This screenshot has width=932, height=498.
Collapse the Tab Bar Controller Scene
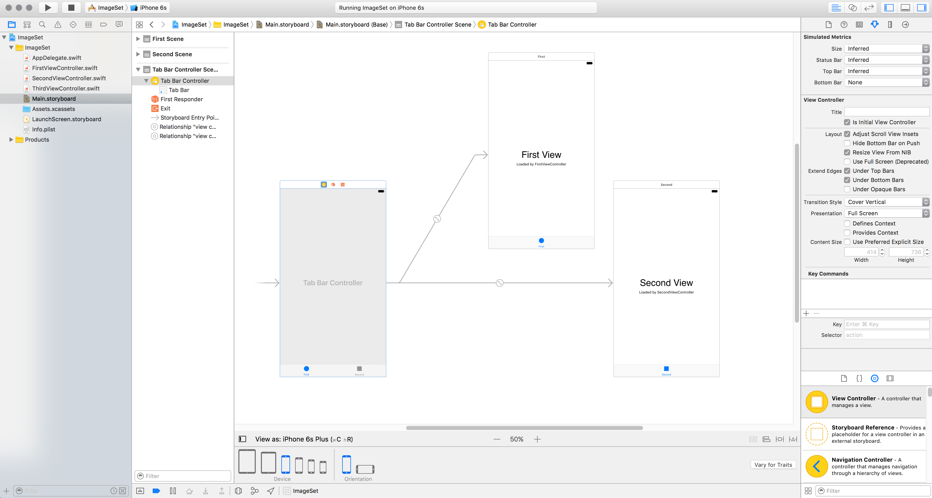coord(138,70)
